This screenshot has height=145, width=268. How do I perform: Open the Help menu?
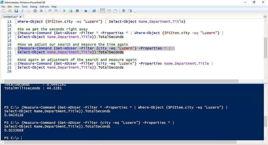(54, 6)
